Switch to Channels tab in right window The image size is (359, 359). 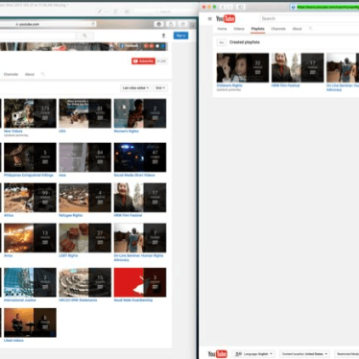coord(278,29)
